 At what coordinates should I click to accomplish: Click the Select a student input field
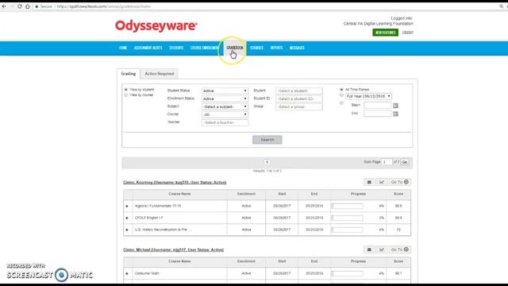[x=299, y=91]
